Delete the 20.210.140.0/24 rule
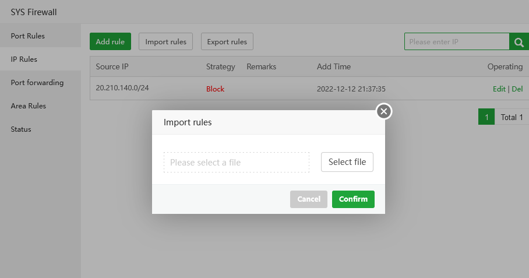This screenshot has width=529, height=278. point(517,89)
